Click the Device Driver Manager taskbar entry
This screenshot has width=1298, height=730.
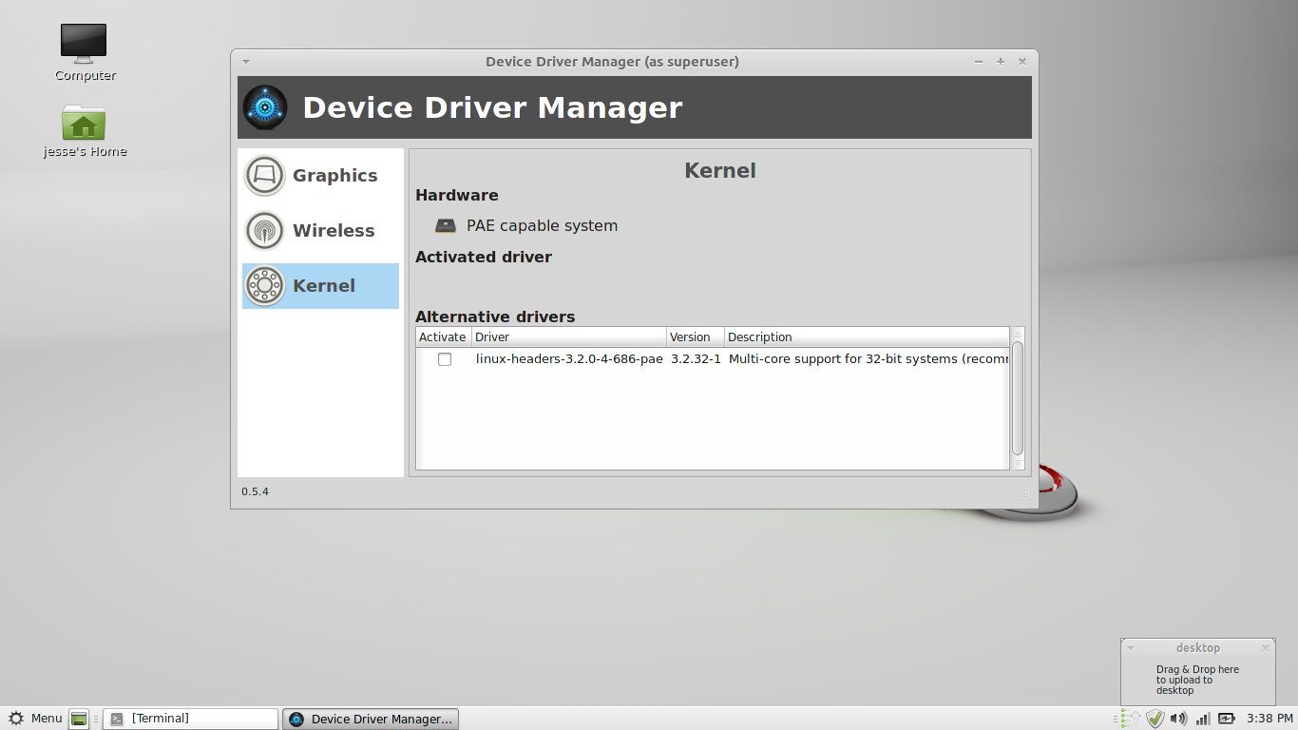[x=372, y=719]
